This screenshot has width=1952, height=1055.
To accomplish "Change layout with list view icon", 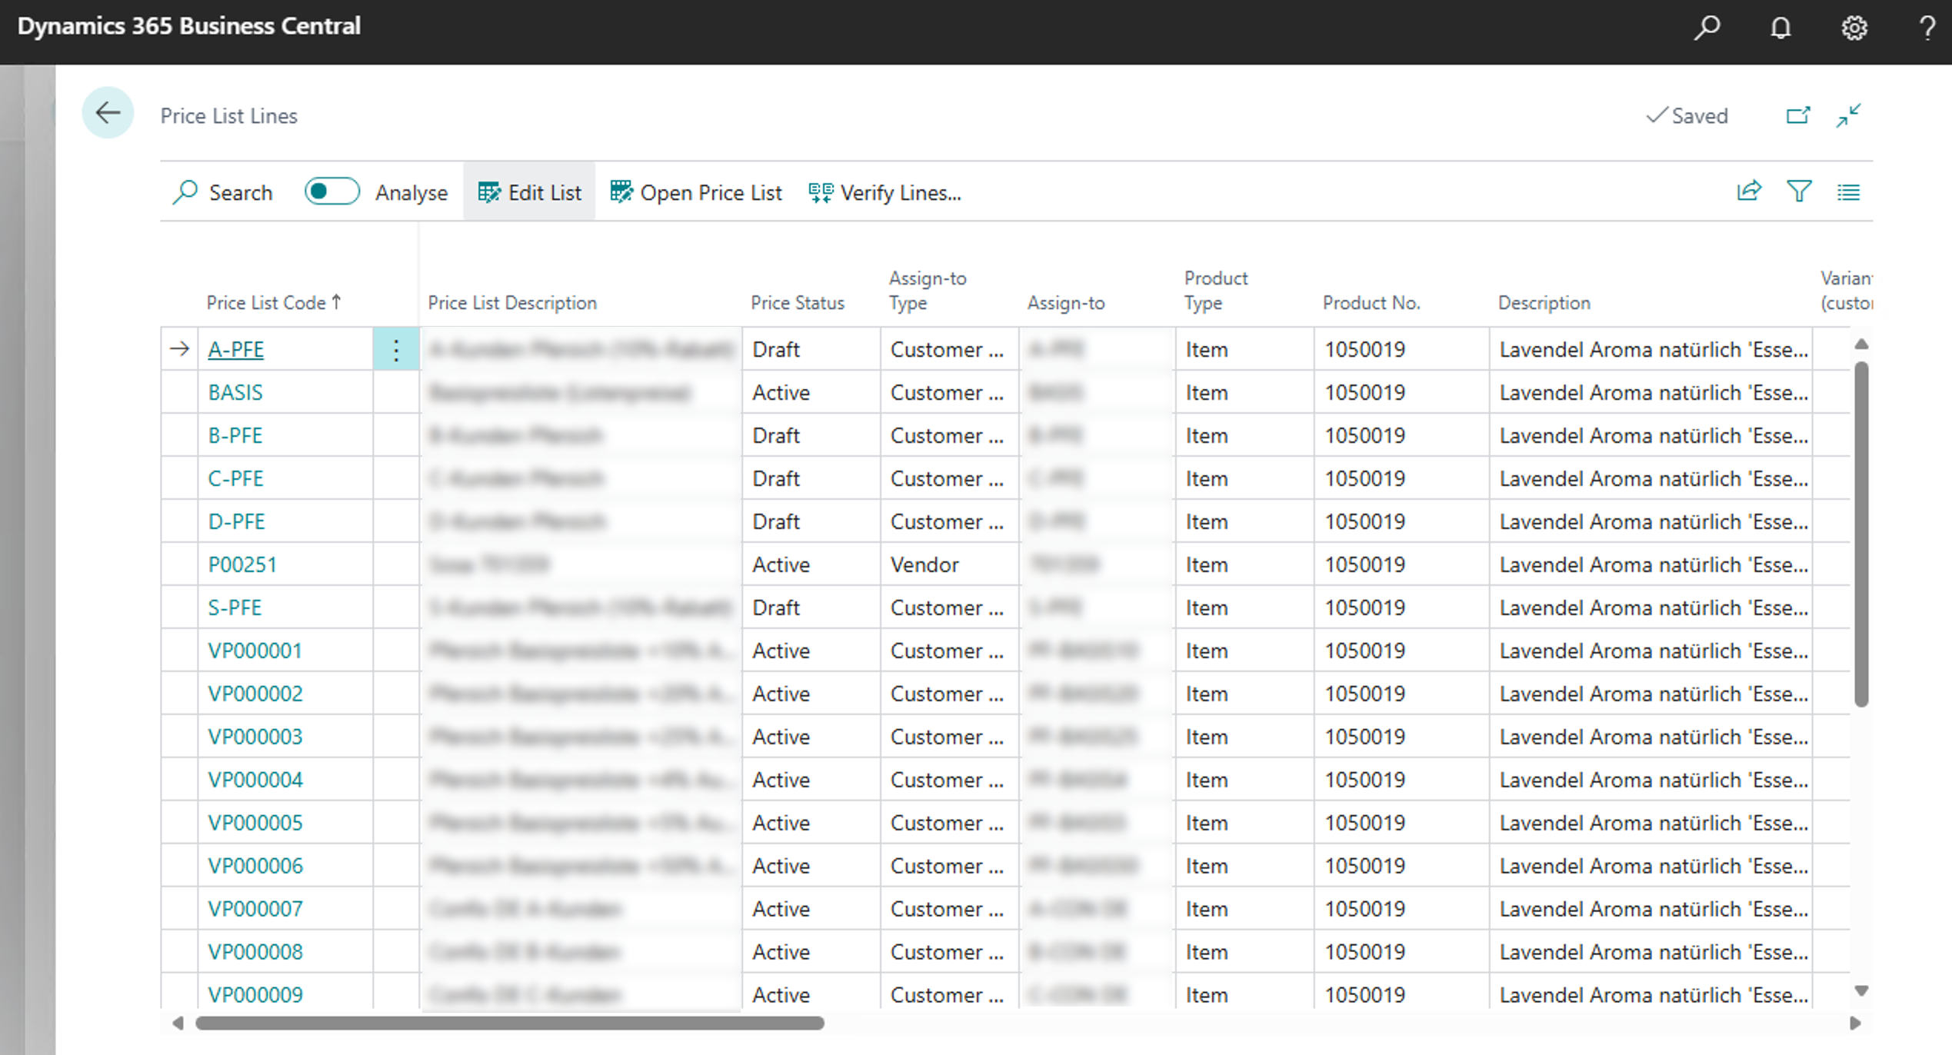I will [x=1849, y=192].
